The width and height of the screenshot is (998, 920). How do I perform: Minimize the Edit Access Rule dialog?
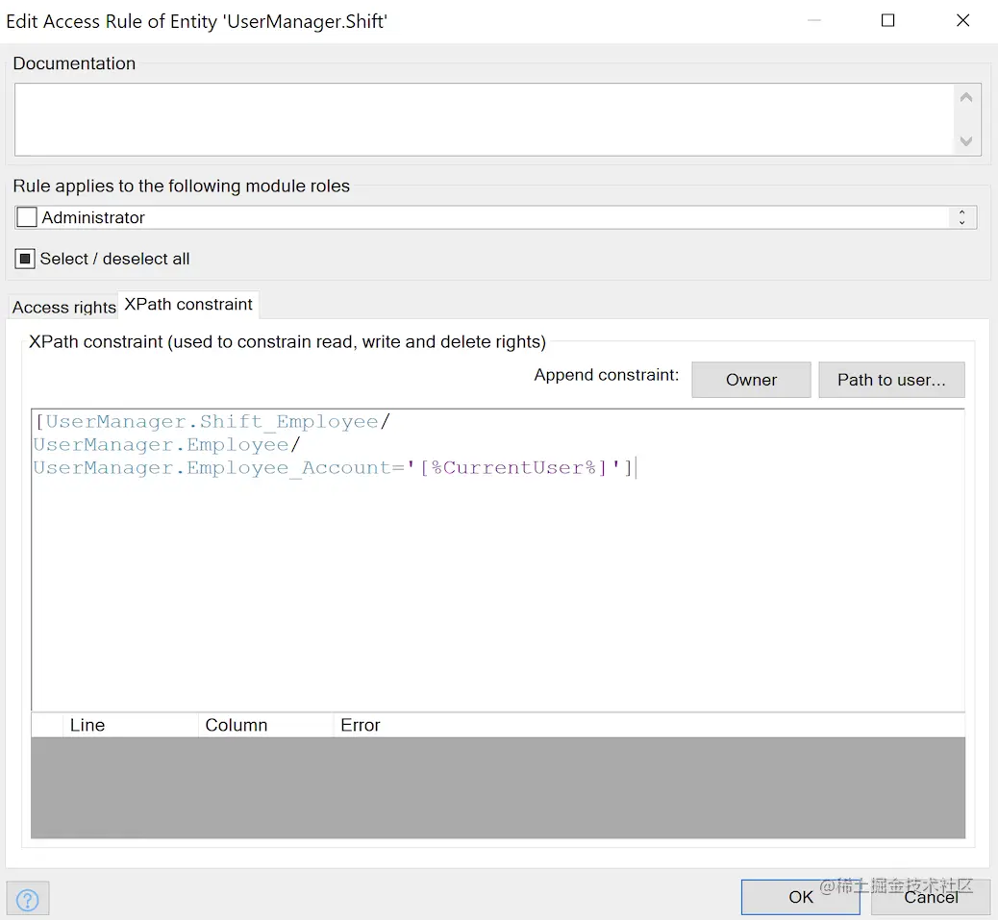[x=814, y=20]
